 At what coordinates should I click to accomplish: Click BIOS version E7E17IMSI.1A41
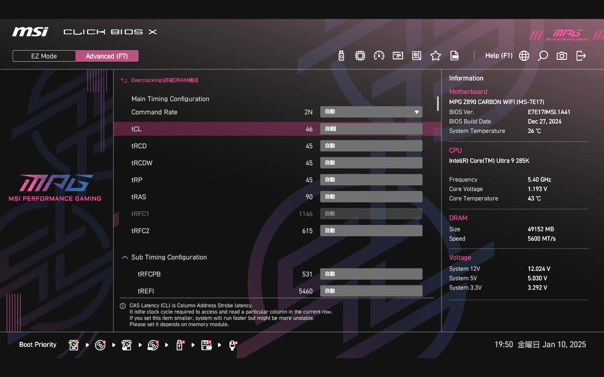pyautogui.click(x=549, y=112)
